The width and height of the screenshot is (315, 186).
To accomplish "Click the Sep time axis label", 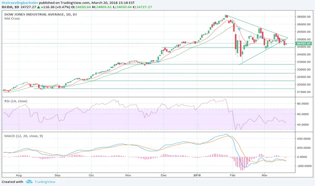I will [57, 175].
